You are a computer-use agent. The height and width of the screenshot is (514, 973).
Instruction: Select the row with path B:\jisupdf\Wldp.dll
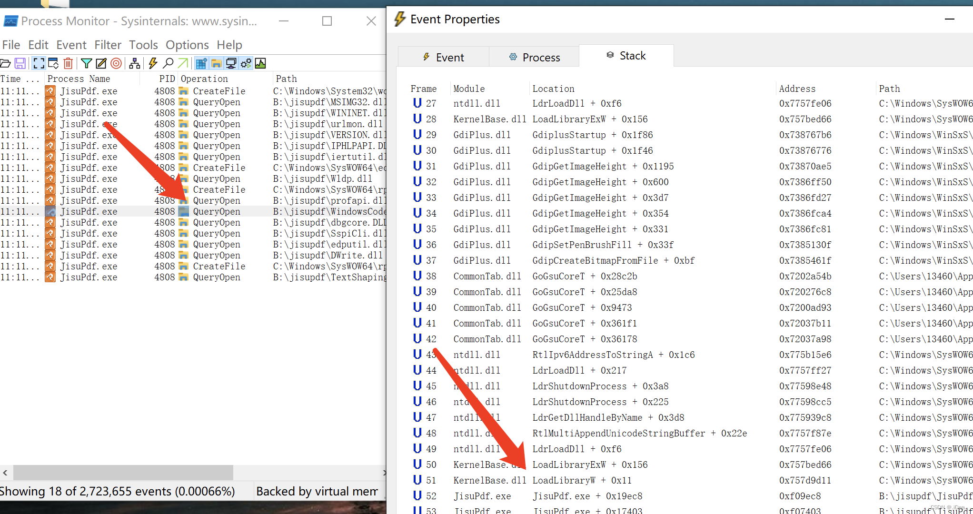tap(193, 178)
